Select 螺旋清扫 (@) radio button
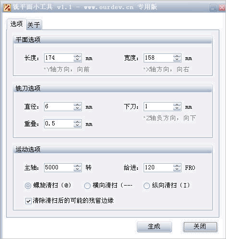 coord(28,186)
